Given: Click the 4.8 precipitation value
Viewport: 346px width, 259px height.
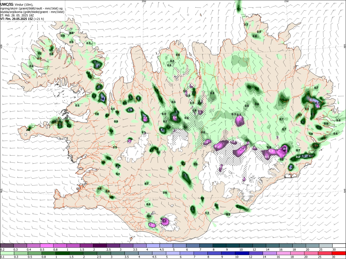Looking at the screenshot, I should pos(99,87).
